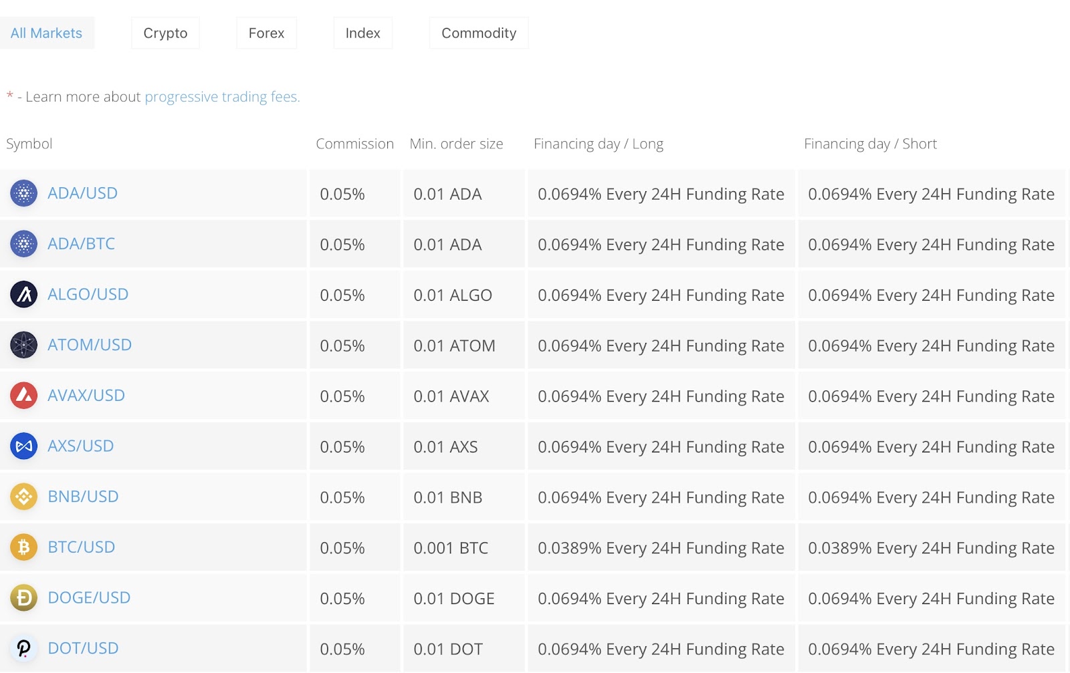Select BNB/USD long financing rate cell
Screen dimensions: 1070x673
click(661, 497)
